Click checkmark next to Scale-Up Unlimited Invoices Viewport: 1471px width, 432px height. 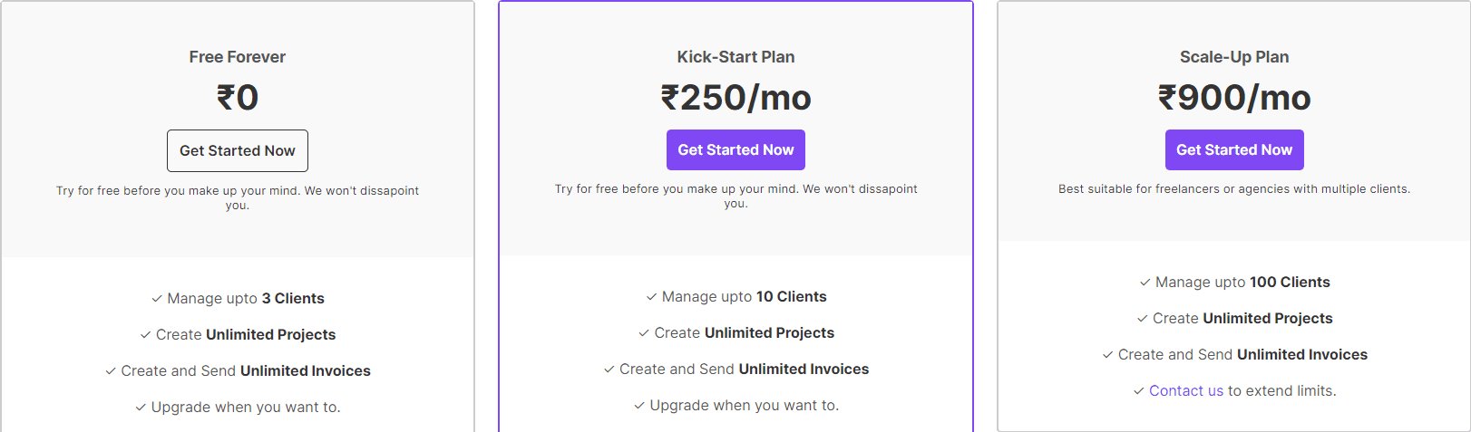click(1107, 355)
